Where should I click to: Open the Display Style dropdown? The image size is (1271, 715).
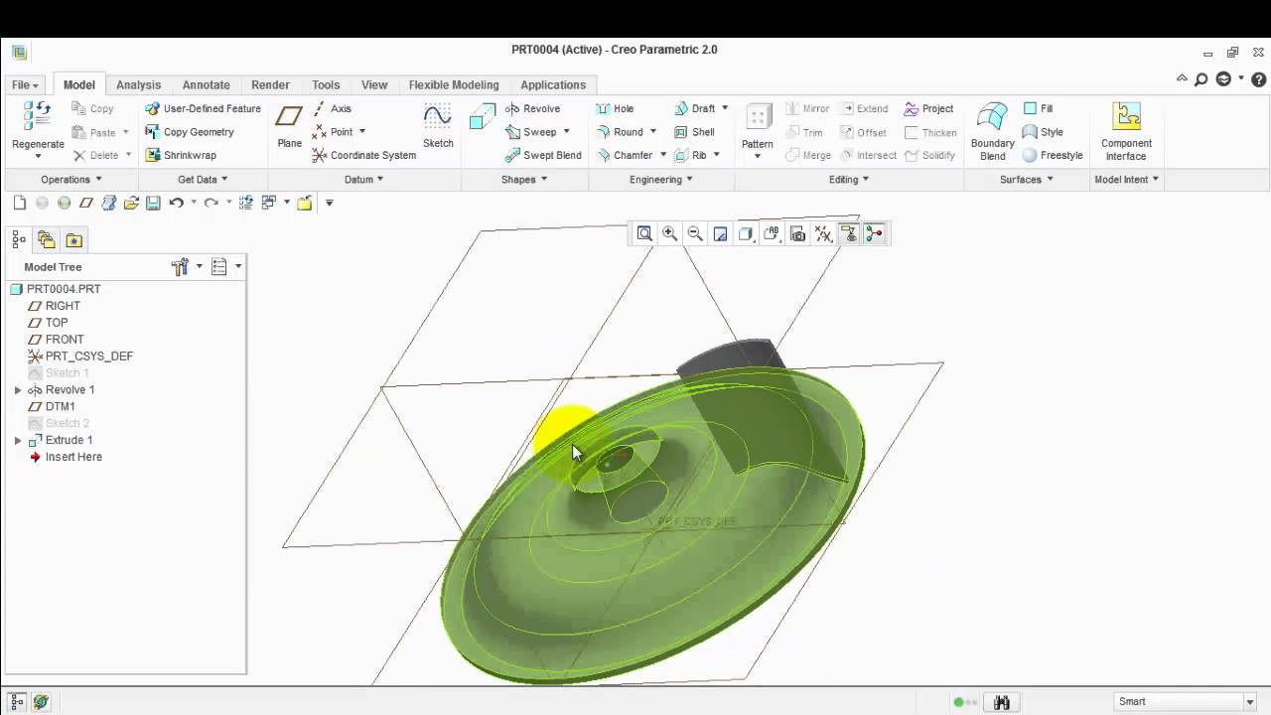(x=747, y=233)
